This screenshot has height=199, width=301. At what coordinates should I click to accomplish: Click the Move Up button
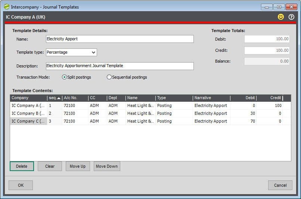pyautogui.click(x=78, y=166)
